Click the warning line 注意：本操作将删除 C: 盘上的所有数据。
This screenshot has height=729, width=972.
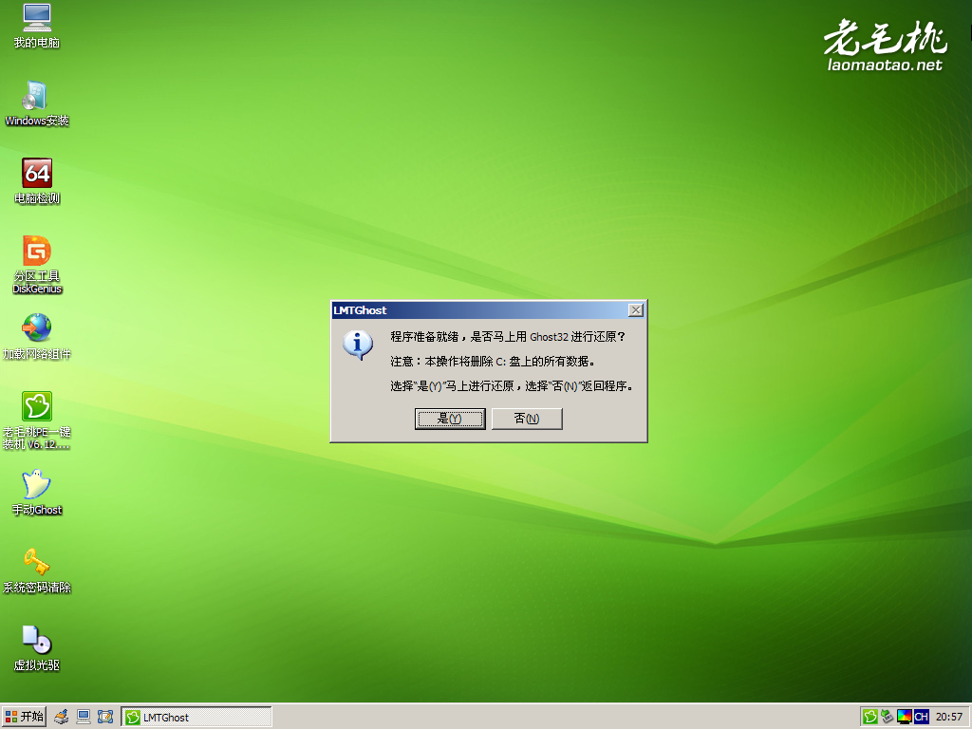click(x=493, y=362)
